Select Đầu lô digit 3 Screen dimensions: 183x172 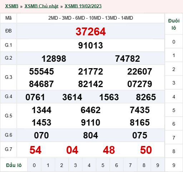[75, 165]
